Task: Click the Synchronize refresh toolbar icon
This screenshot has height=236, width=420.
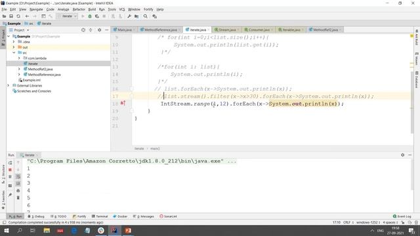Action: [18, 16]
